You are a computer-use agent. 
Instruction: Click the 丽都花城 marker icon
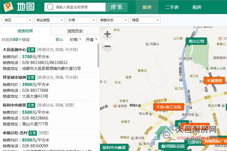coord(196,115)
